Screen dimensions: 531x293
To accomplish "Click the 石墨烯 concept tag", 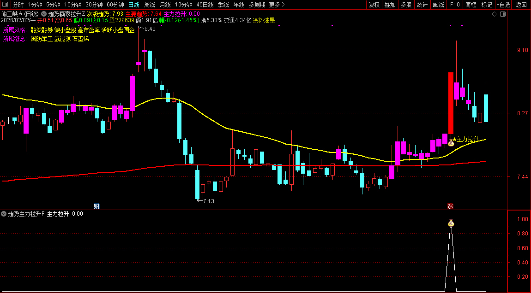I will click(81, 39).
